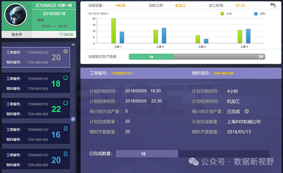Click the pause icon on bottom quantity 20 card
Image resolution: width=283 pixels, height=173 pixels.
(66, 154)
